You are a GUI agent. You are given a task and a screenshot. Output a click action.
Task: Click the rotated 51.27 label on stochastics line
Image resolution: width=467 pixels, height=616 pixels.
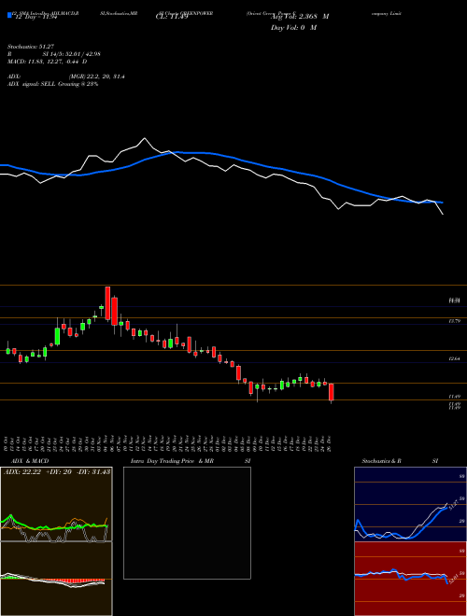tap(452, 504)
